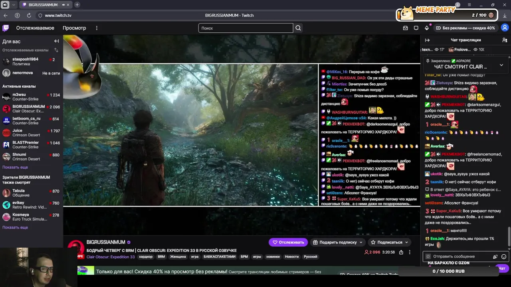Open evikey Retro Rewind channel
This screenshot has height=287, width=511.
coord(31,205)
